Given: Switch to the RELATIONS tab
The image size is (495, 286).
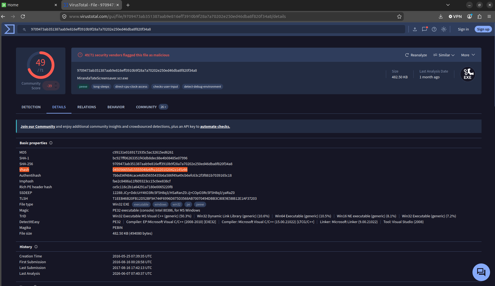Looking at the screenshot, I should tap(87, 107).
